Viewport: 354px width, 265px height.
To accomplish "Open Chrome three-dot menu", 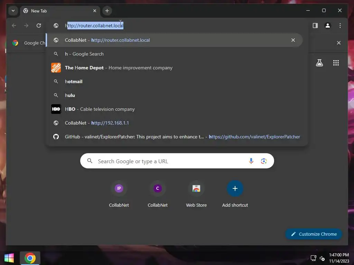I will [340, 26].
